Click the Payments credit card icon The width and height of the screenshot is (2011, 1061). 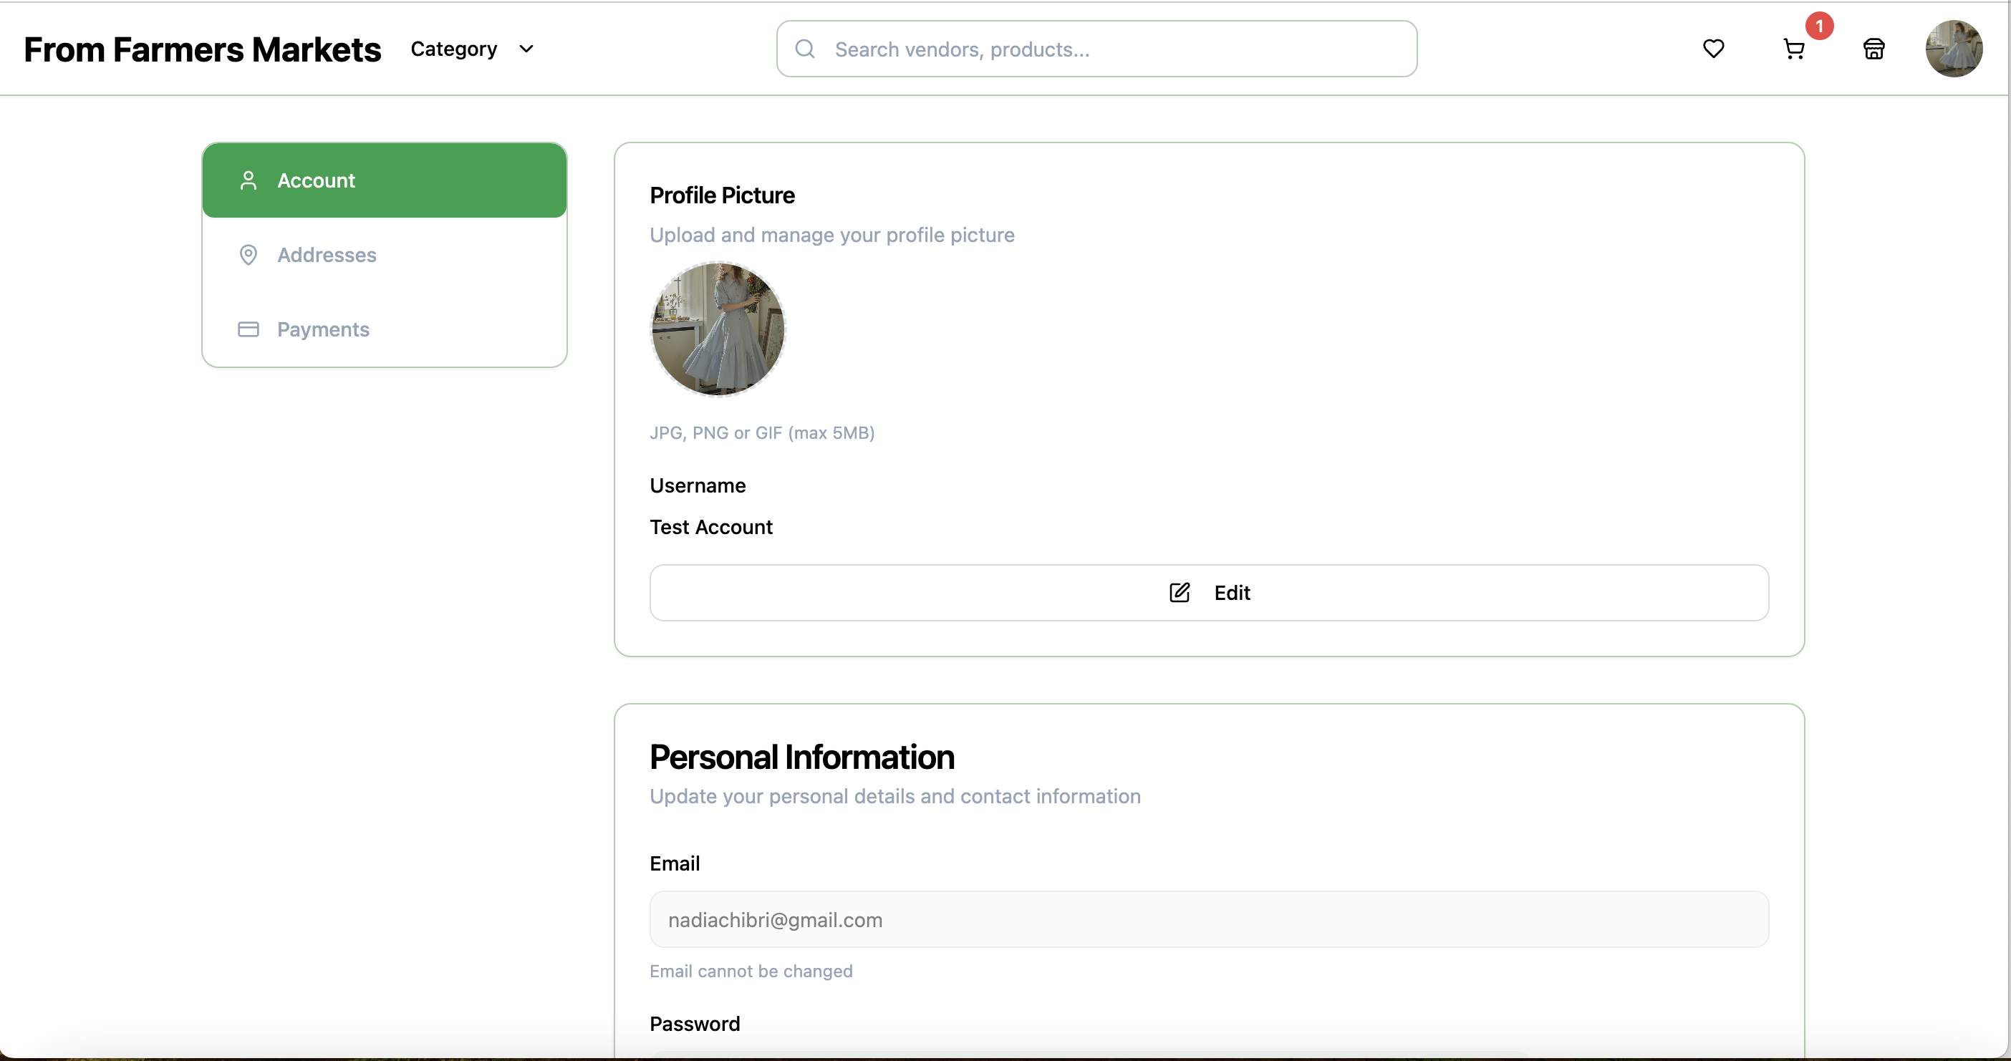click(x=249, y=329)
